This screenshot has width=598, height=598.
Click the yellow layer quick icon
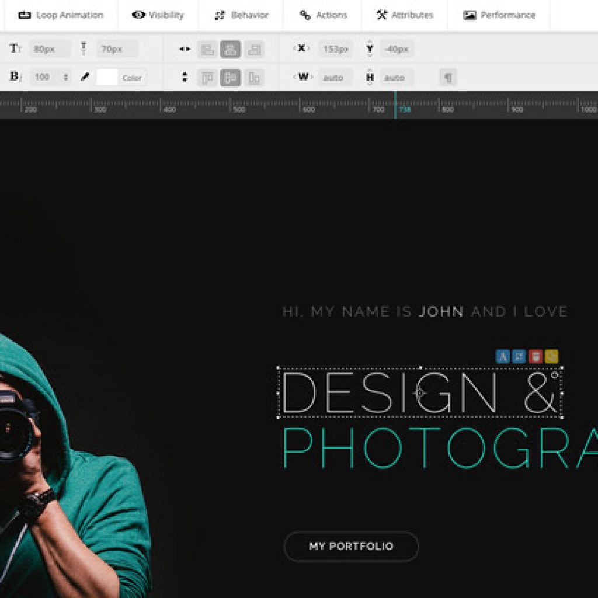(552, 357)
